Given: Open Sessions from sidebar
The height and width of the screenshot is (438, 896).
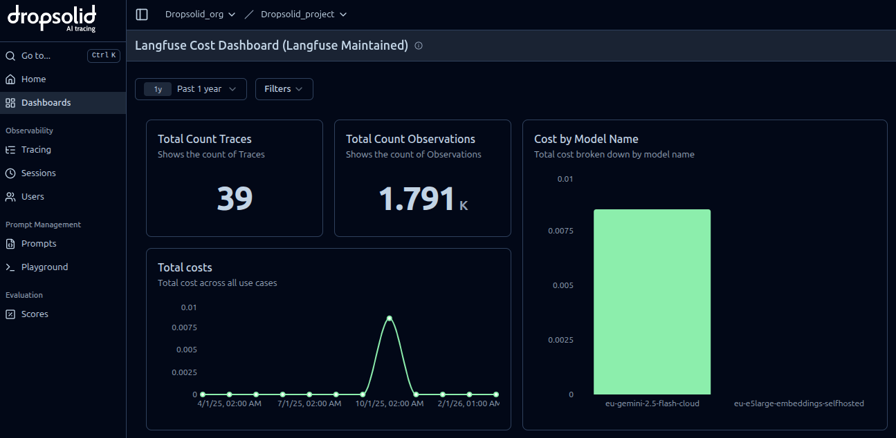Looking at the screenshot, I should coord(63,173).
